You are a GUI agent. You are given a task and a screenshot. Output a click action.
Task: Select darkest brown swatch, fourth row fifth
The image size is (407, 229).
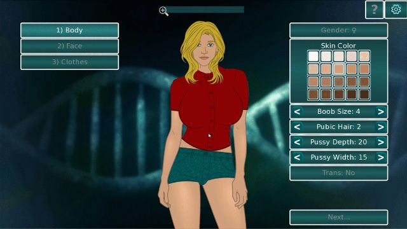364,95
